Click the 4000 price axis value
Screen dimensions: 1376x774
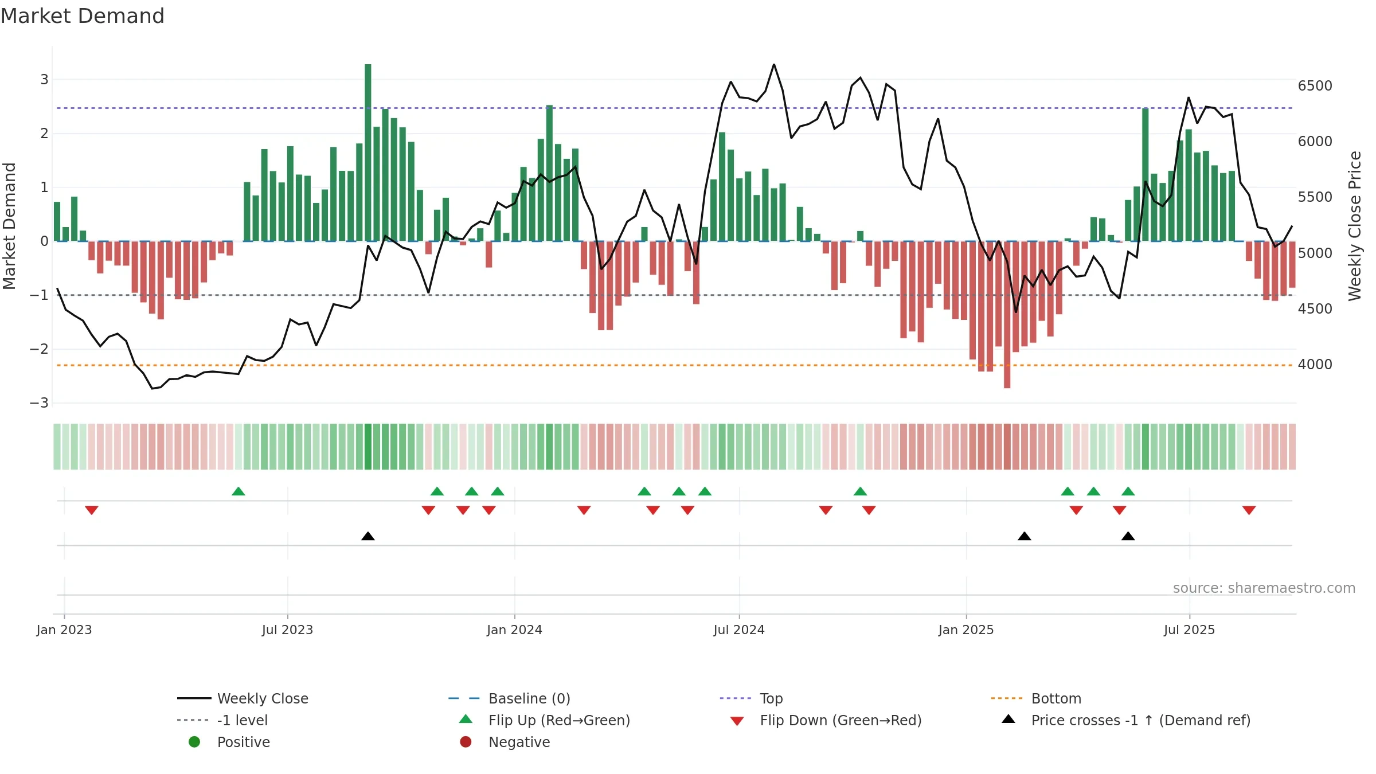(x=1315, y=365)
